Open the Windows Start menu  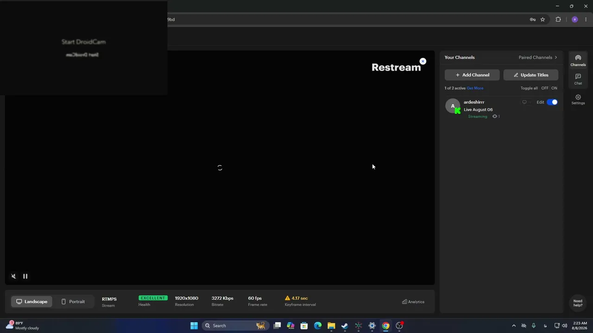(x=194, y=326)
